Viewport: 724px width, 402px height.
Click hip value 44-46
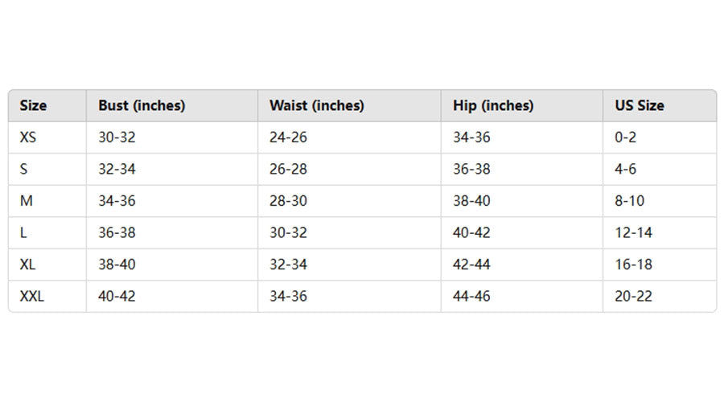pos(471,297)
